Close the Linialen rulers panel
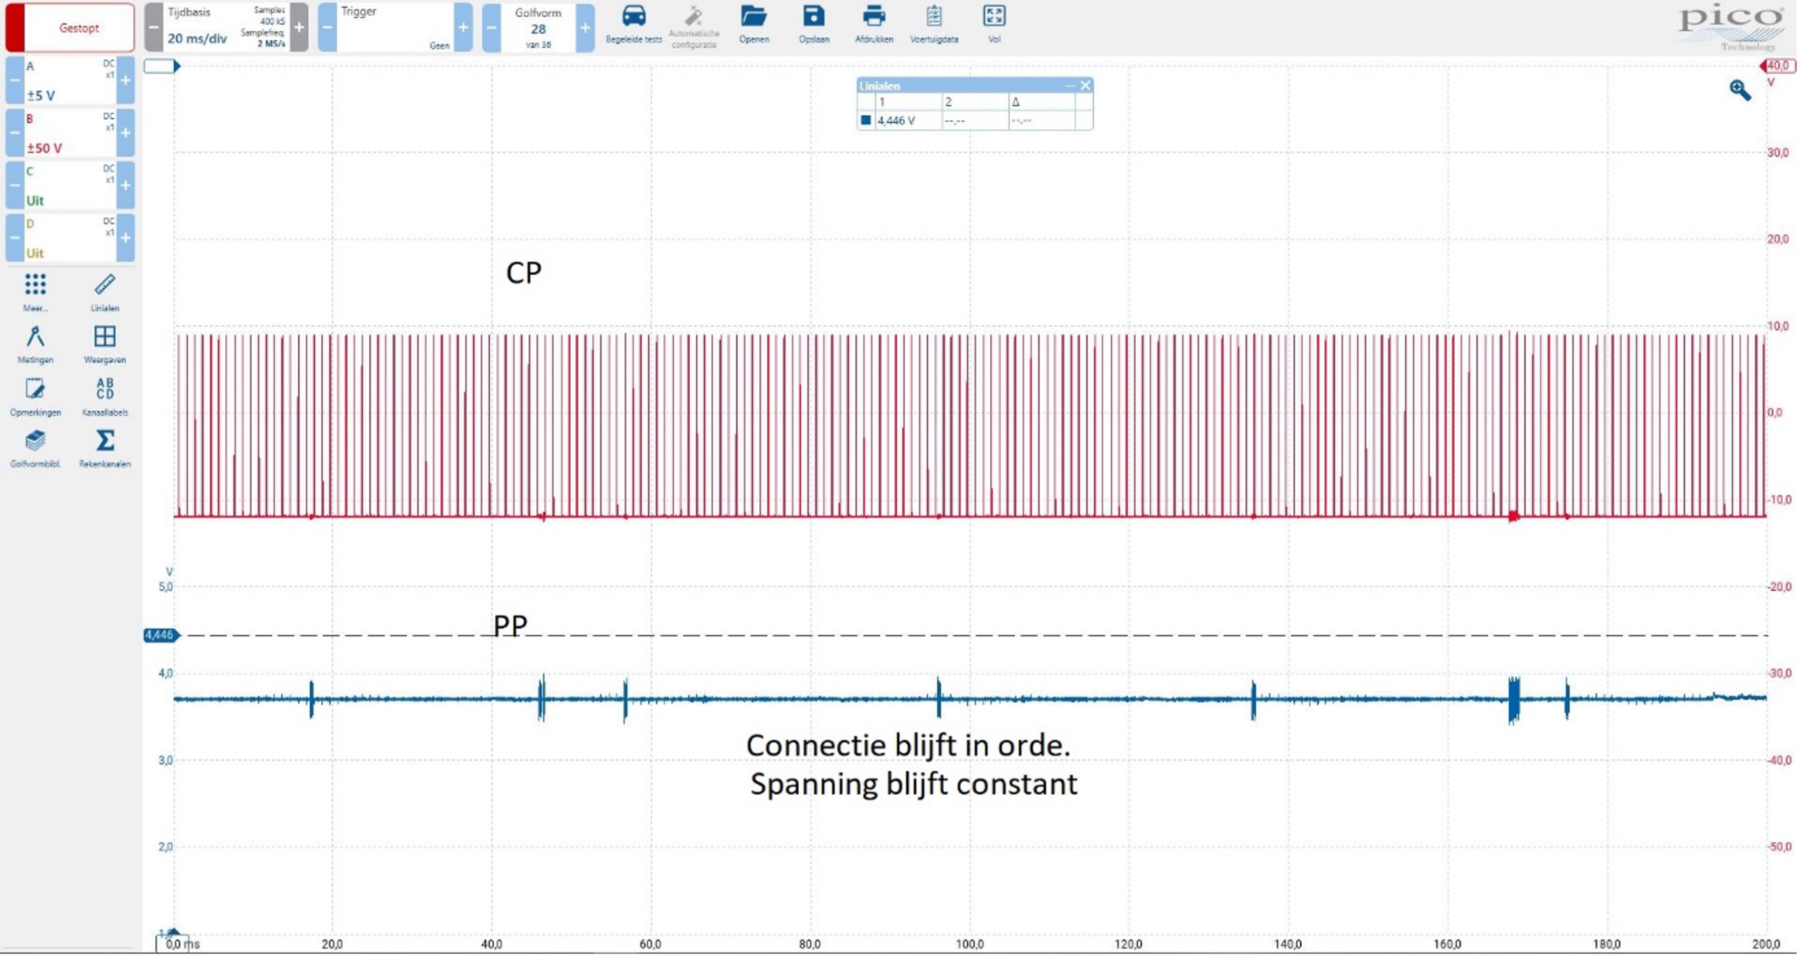Image resolution: width=1798 pixels, height=955 pixels. 1085,86
